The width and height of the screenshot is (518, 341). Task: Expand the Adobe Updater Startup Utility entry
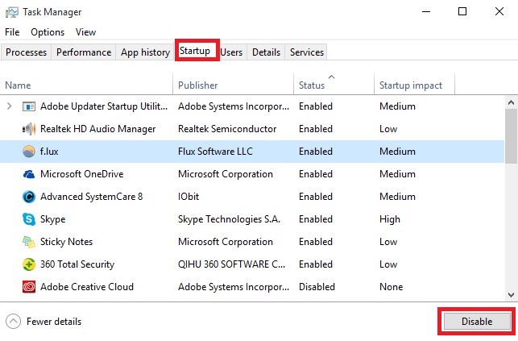[x=9, y=106]
